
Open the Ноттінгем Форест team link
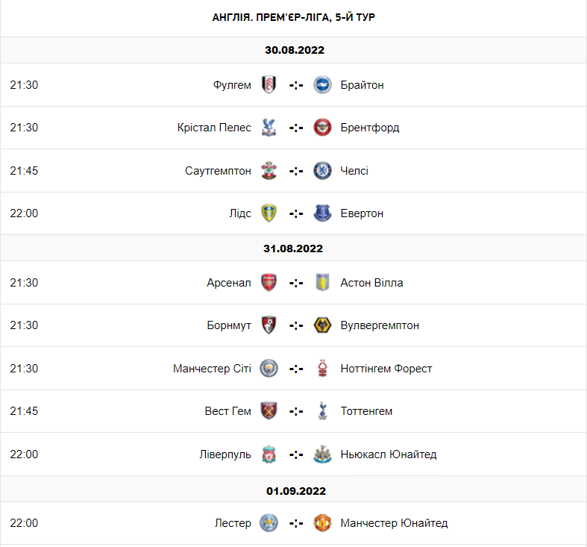[386, 369]
